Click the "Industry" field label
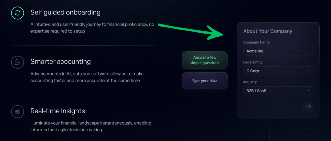Viewport: 331px width, 141px height. click(250, 82)
